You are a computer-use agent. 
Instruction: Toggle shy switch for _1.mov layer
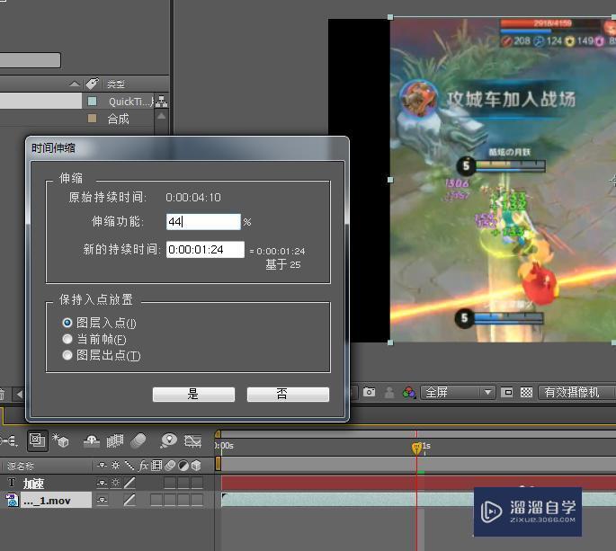click(x=103, y=500)
